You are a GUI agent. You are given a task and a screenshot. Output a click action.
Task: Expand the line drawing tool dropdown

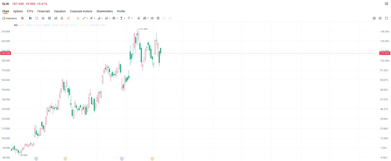(87, 18)
